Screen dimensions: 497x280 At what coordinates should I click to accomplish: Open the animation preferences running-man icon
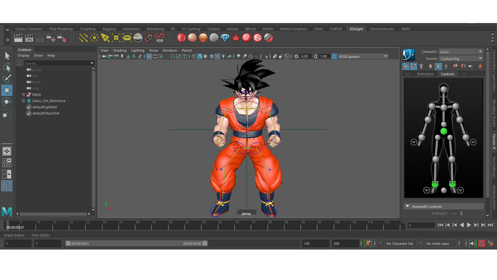tap(490, 243)
